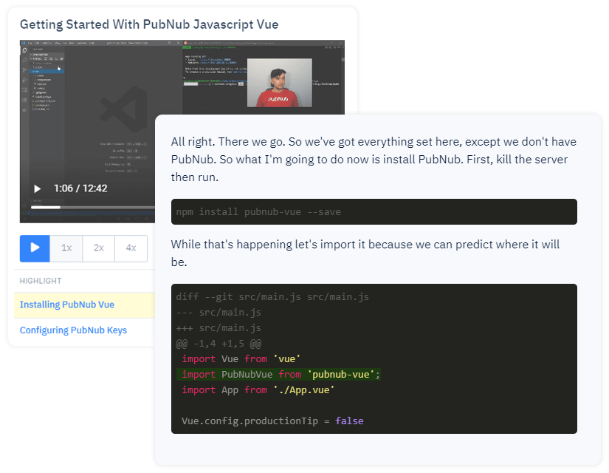Click the presenter webcam thumbnail in video
Screen dimensions: 609x473
pyautogui.click(x=280, y=83)
